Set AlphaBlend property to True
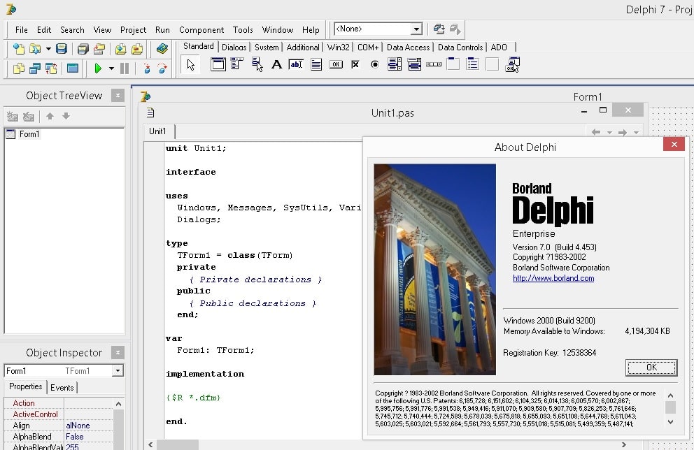Screen dimensions: 694x450 (x=91, y=436)
